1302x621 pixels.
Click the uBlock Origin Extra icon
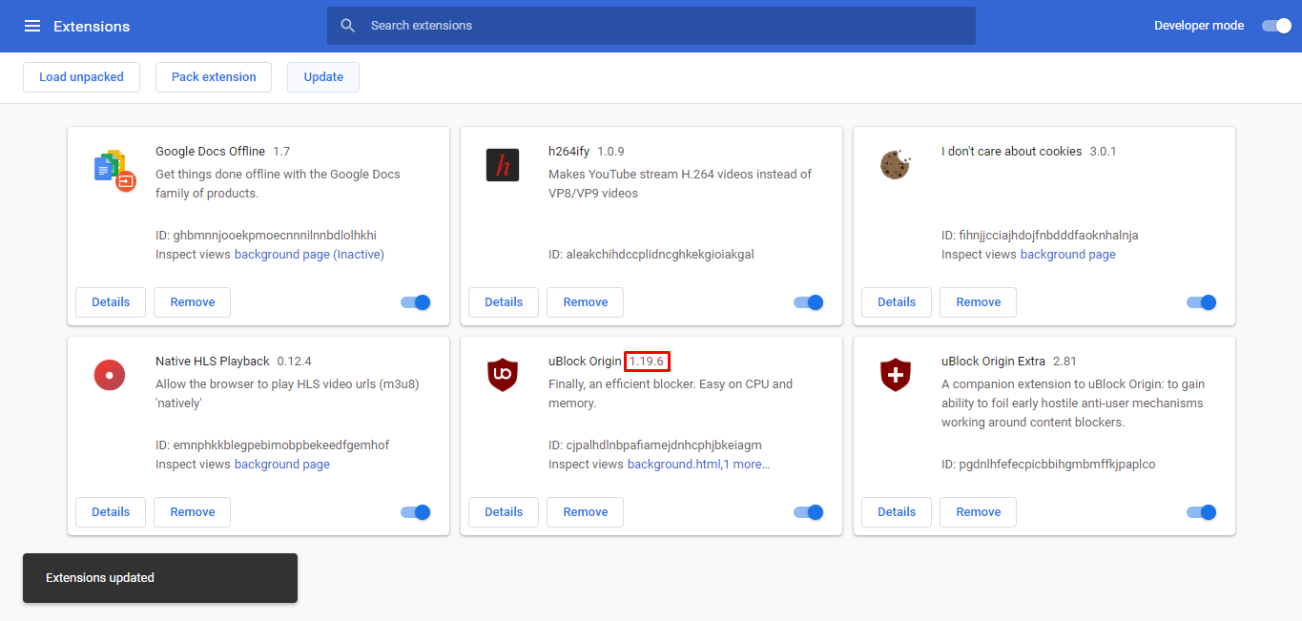(x=896, y=375)
